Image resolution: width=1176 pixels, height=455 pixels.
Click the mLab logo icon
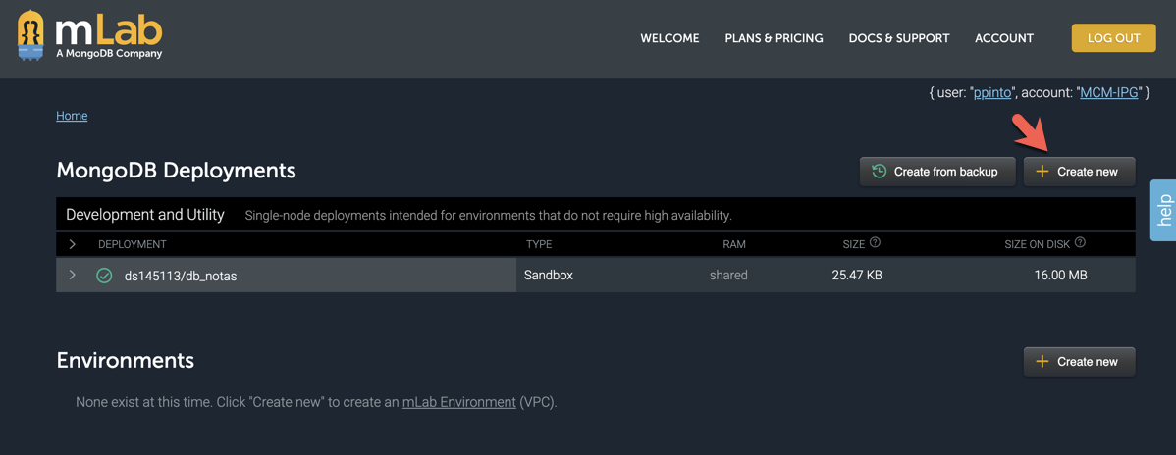[31, 36]
